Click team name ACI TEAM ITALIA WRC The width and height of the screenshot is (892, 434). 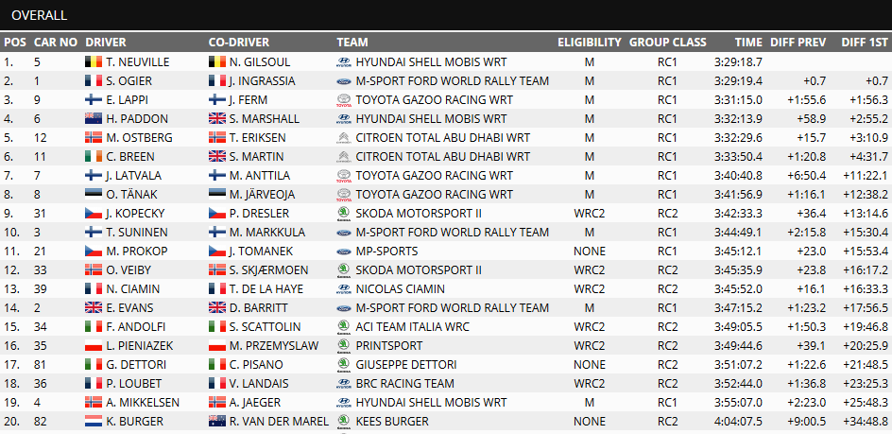point(411,327)
